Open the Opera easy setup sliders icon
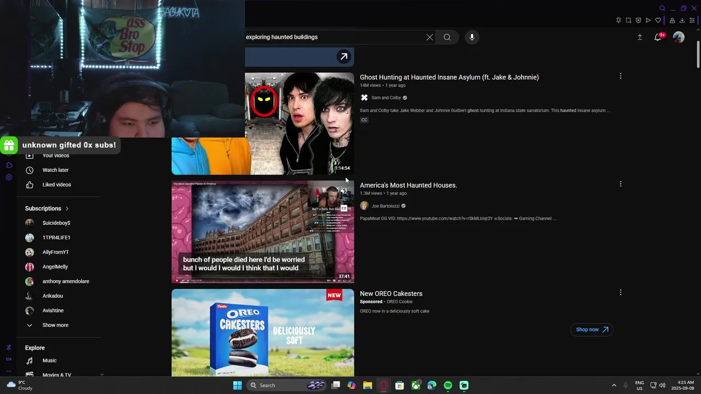The height and width of the screenshot is (394, 701). click(x=692, y=20)
